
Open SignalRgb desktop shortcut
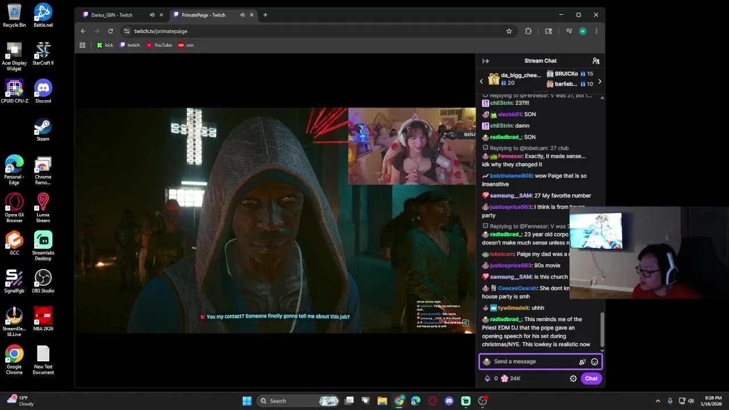(x=14, y=281)
